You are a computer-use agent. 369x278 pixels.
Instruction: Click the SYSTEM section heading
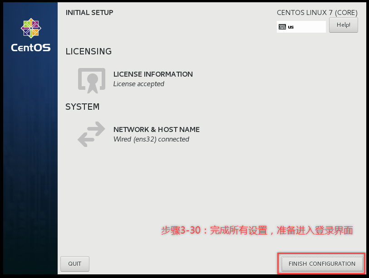coord(82,107)
